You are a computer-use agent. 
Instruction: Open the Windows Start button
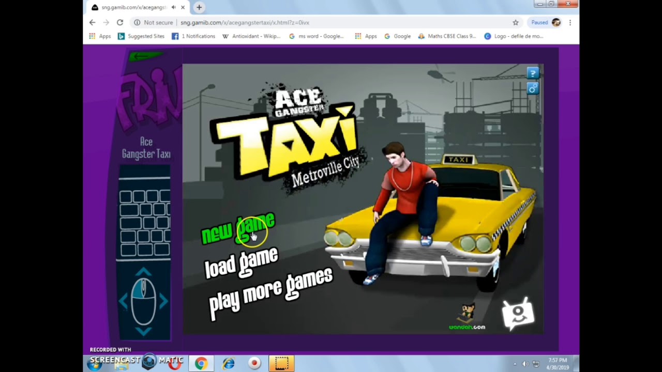(94, 363)
